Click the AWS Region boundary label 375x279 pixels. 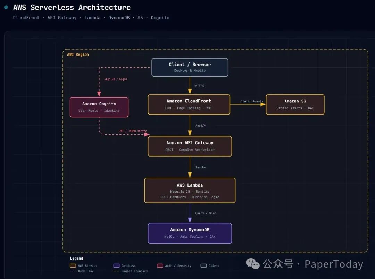tap(78, 54)
